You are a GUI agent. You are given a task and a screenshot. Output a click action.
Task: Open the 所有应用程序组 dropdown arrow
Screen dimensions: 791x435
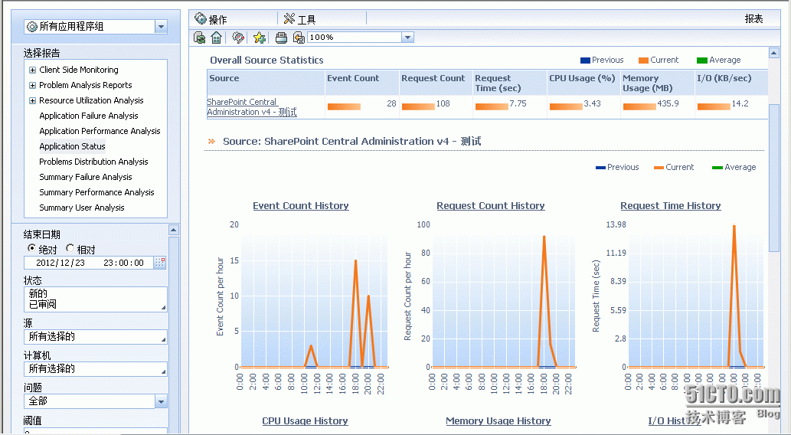161,27
